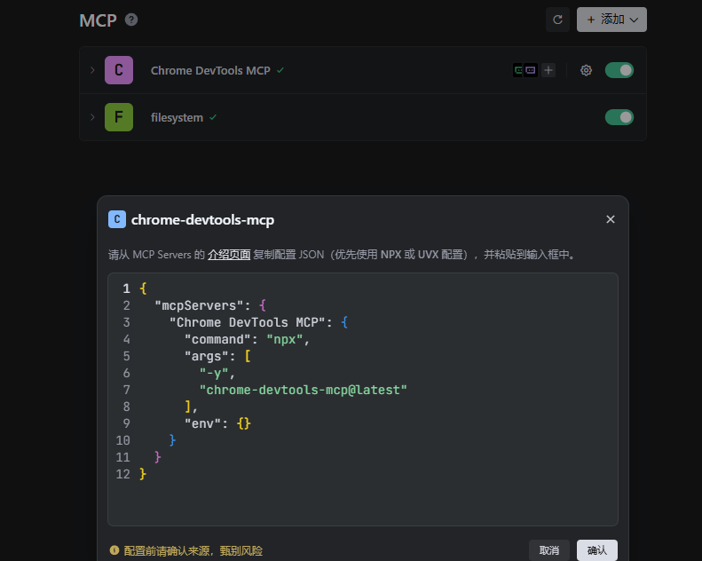Click the purple assistant icon on Chrome DevTools row
This screenshot has height=561, width=702.
pos(531,70)
